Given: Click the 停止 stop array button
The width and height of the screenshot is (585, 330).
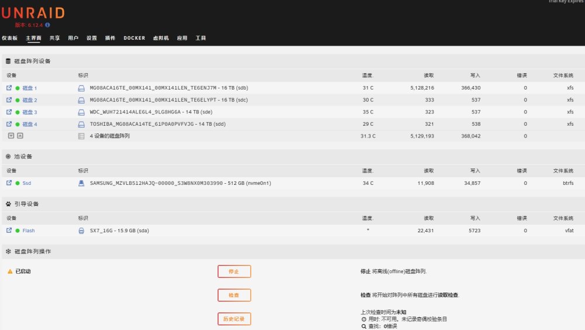Looking at the screenshot, I should coord(235,271).
